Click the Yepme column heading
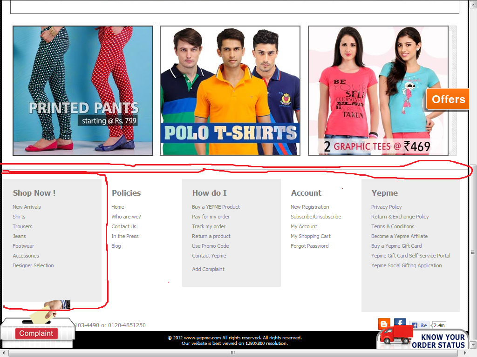This screenshot has width=477, height=357. pos(384,193)
